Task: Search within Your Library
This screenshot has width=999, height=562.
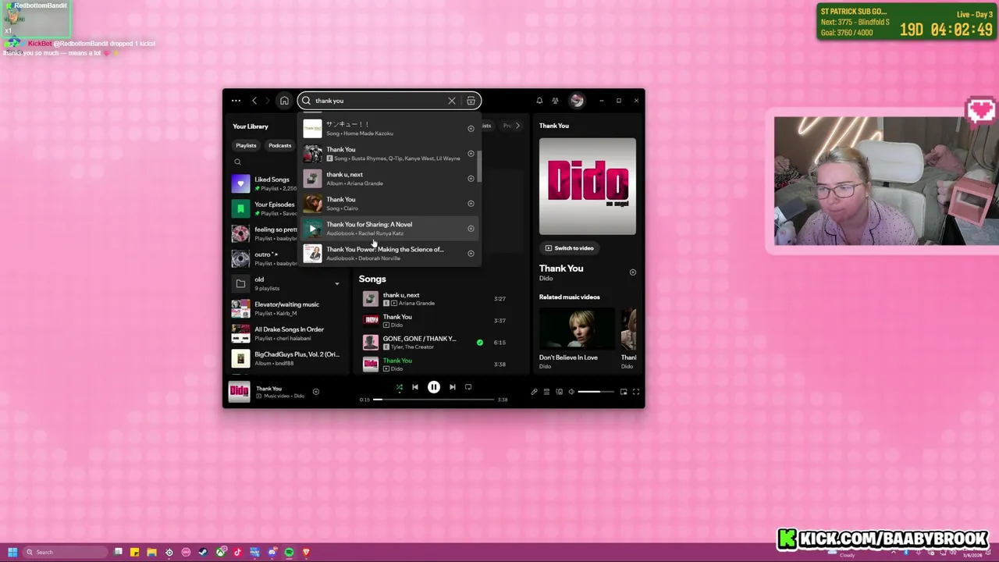Action: tap(237, 162)
